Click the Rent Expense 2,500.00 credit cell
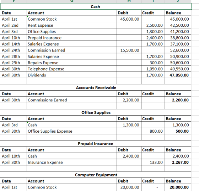Image resolution: width=199 pixels, height=191 pixels. (x=153, y=25)
